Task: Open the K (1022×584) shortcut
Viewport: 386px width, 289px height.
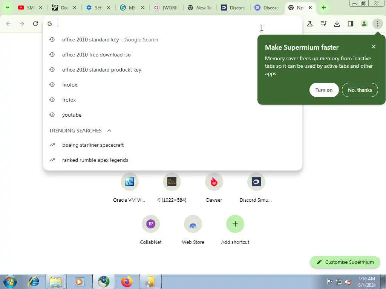Action: click(172, 188)
